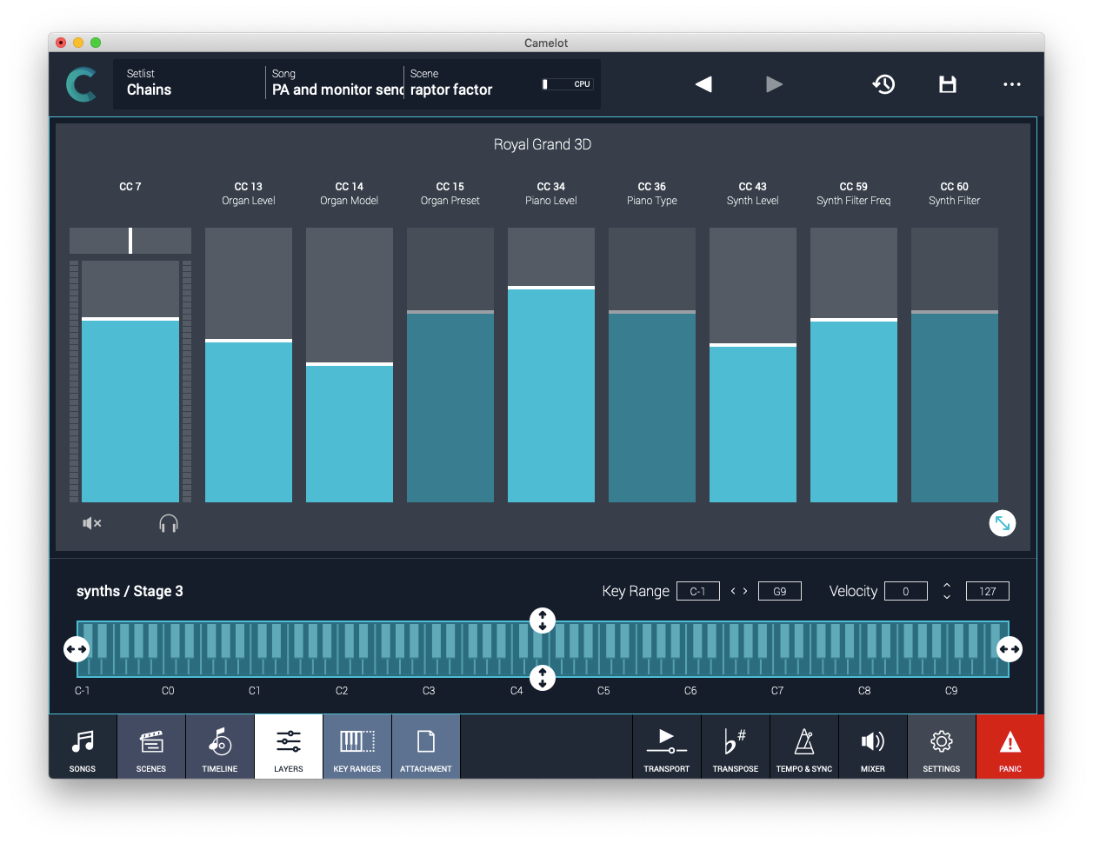1093x843 pixels.
Task: Click the Key Range low field C-1
Action: tap(698, 591)
